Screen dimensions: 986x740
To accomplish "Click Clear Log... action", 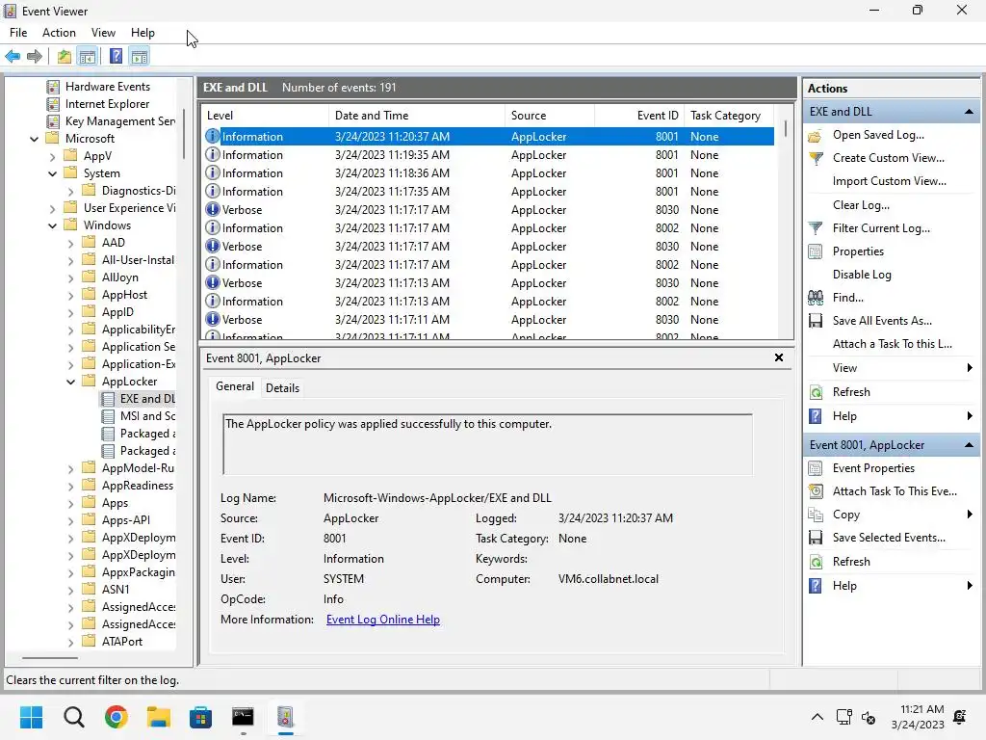I will point(861,205).
